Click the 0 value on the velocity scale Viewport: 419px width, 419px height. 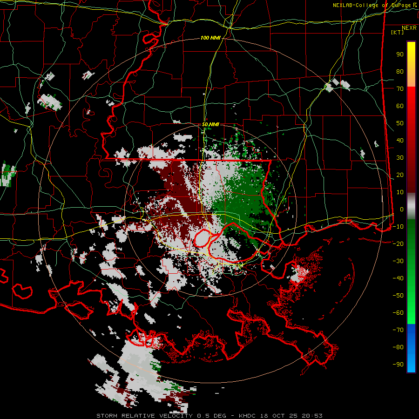402,209
